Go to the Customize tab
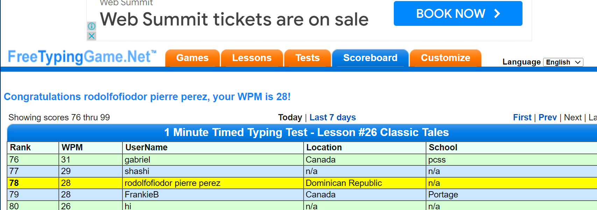This screenshot has height=210, width=597. pyautogui.click(x=445, y=58)
